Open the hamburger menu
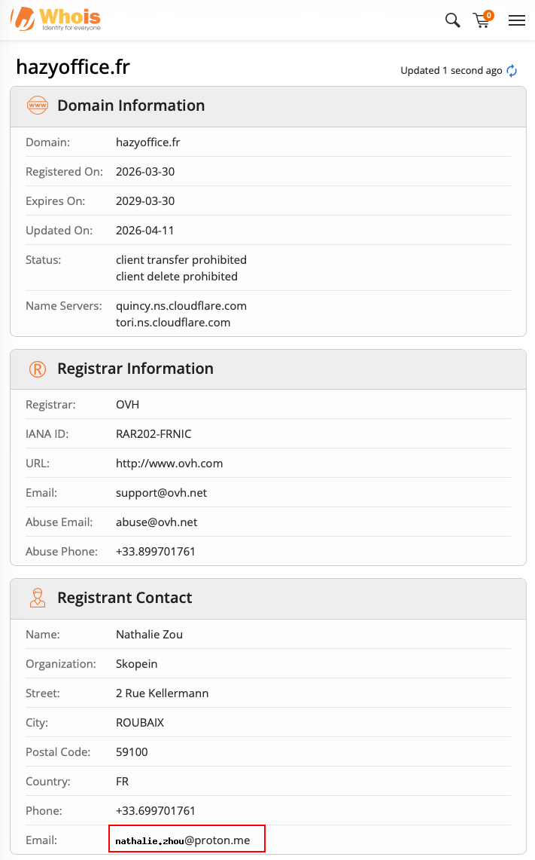Screen dimensions: 535x860 (516, 20)
